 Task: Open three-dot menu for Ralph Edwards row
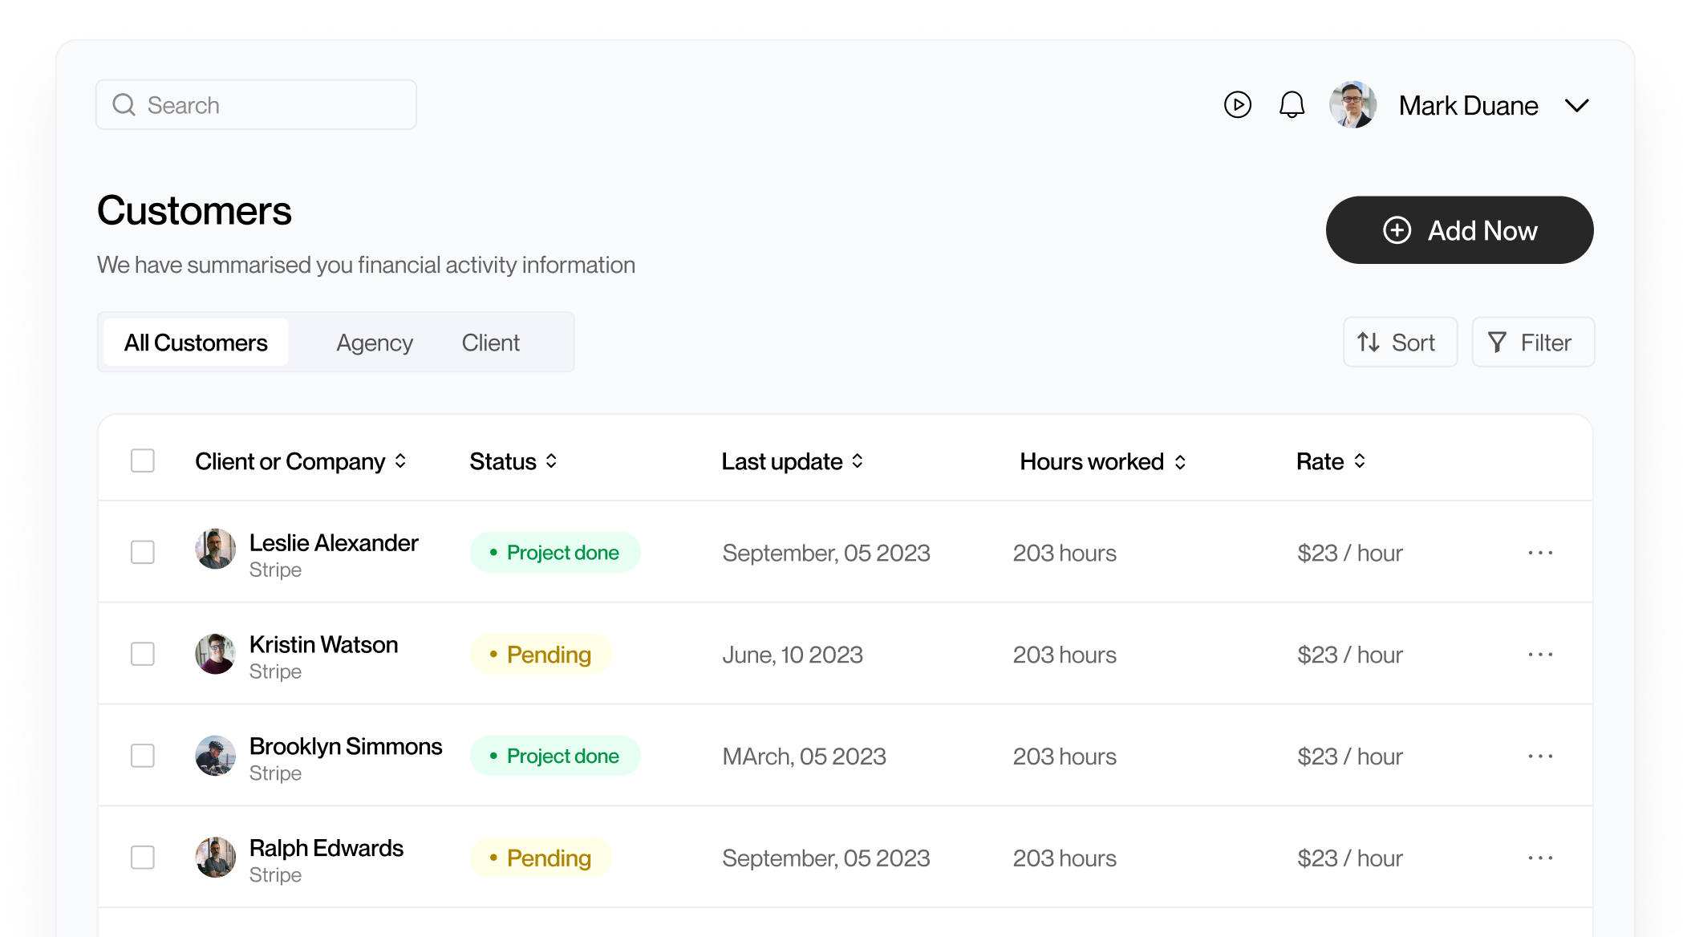[1540, 858]
